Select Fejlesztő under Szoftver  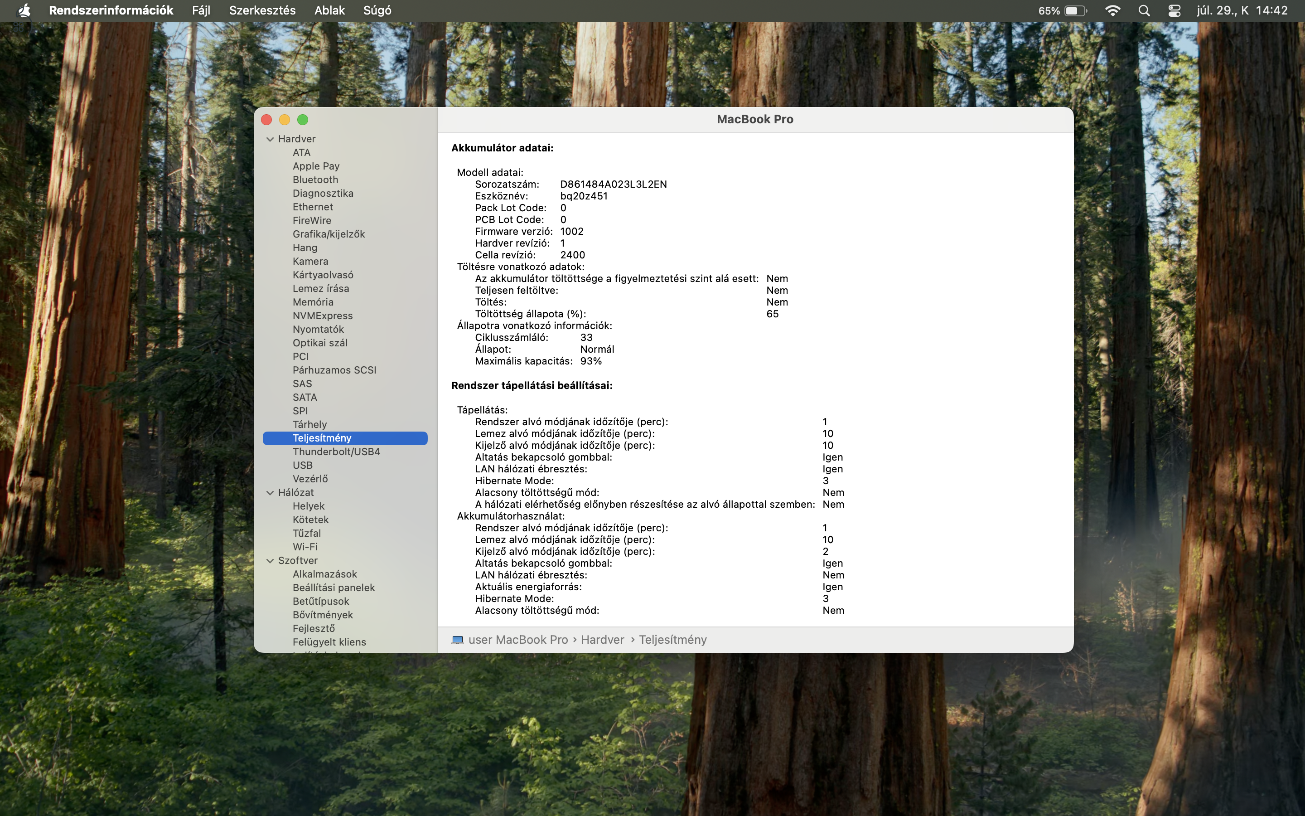[345, 629]
